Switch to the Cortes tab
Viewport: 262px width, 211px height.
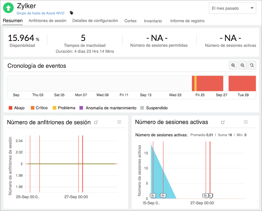click(x=130, y=21)
